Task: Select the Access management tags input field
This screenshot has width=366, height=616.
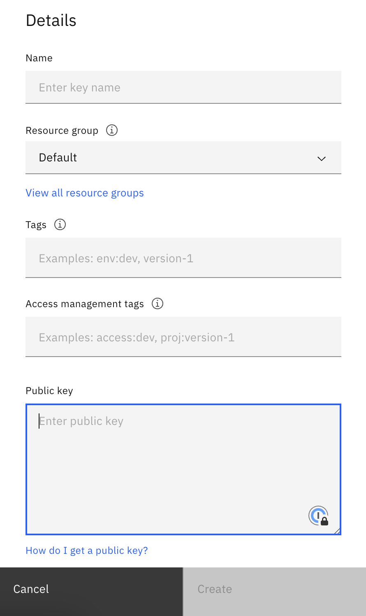Action: (183, 337)
